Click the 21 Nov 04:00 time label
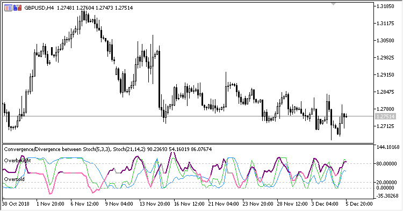Screen dimensions: 403x211 [224, 204]
